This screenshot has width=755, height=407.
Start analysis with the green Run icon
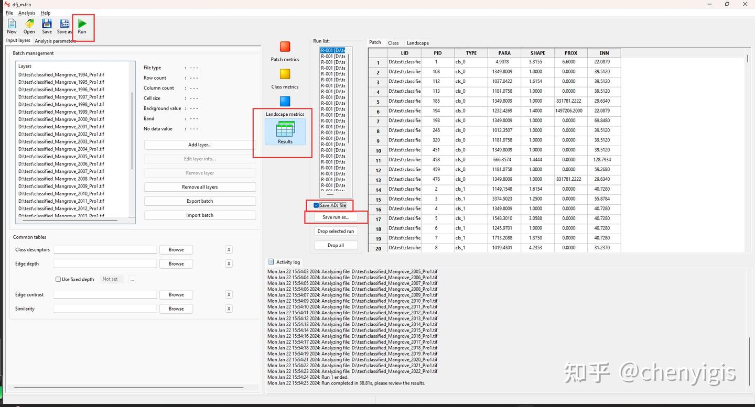click(x=82, y=24)
